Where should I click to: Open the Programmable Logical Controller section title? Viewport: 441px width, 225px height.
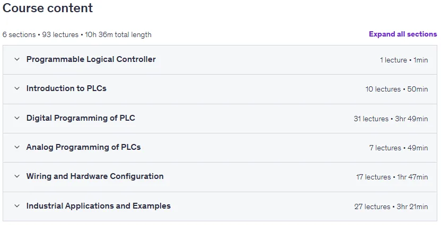click(91, 59)
